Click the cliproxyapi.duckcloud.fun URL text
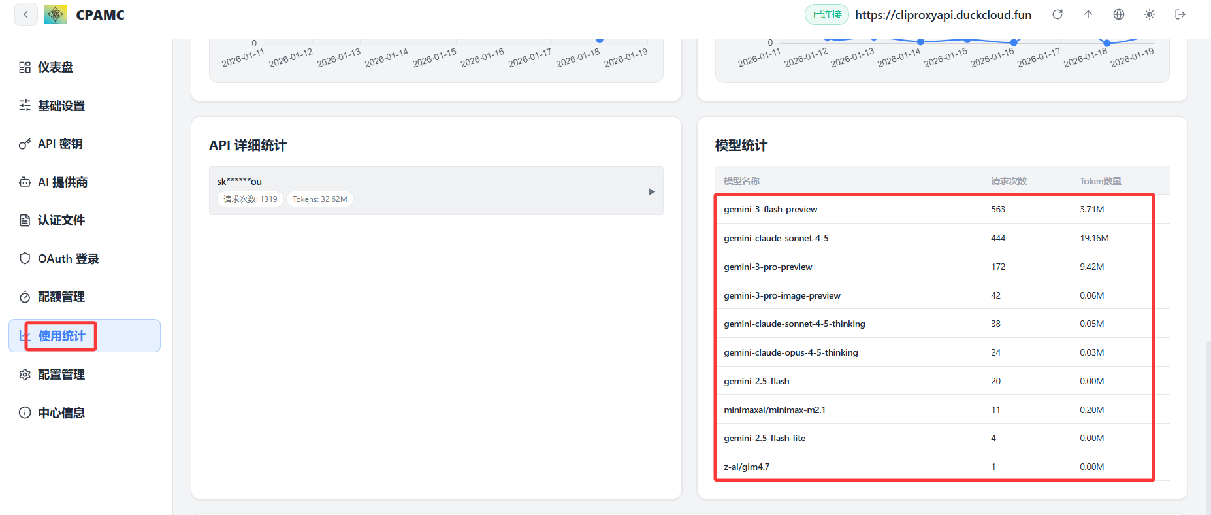This screenshot has width=1211, height=515. [x=943, y=14]
